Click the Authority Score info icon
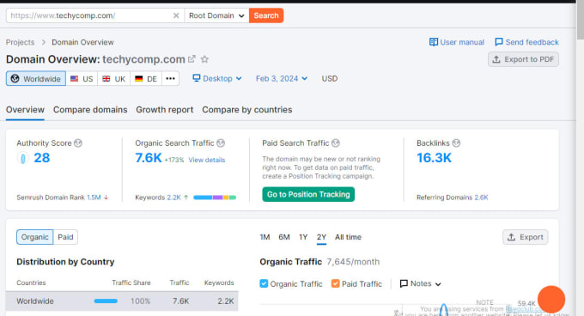The image size is (584, 316). (78, 143)
